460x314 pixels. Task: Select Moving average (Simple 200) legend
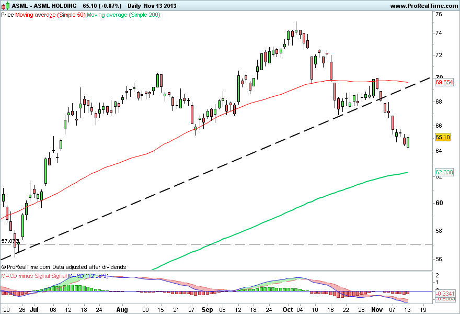(x=123, y=15)
